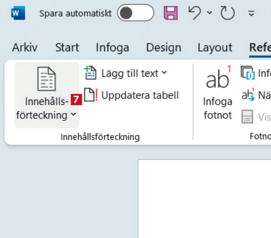The width and height of the screenshot is (271, 238).
Task: Expand the Innehållsförteckning dropdown chevron
Action: click(73, 115)
